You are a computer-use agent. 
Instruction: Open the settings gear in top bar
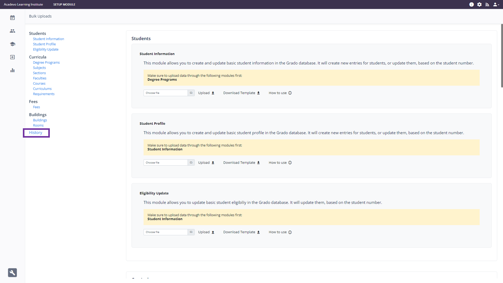click(x=479, y=5)
